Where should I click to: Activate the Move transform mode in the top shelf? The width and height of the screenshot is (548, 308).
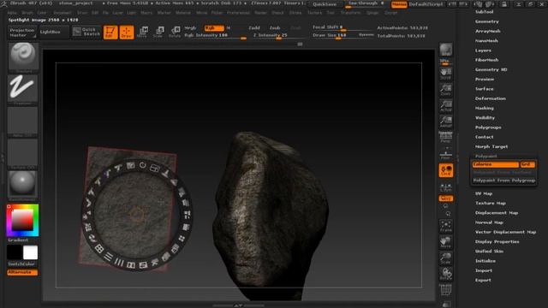pos(143,32)
